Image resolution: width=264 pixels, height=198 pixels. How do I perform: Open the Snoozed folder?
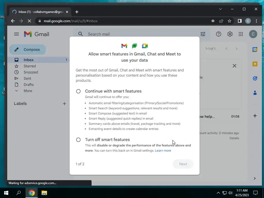coord(38,72)
